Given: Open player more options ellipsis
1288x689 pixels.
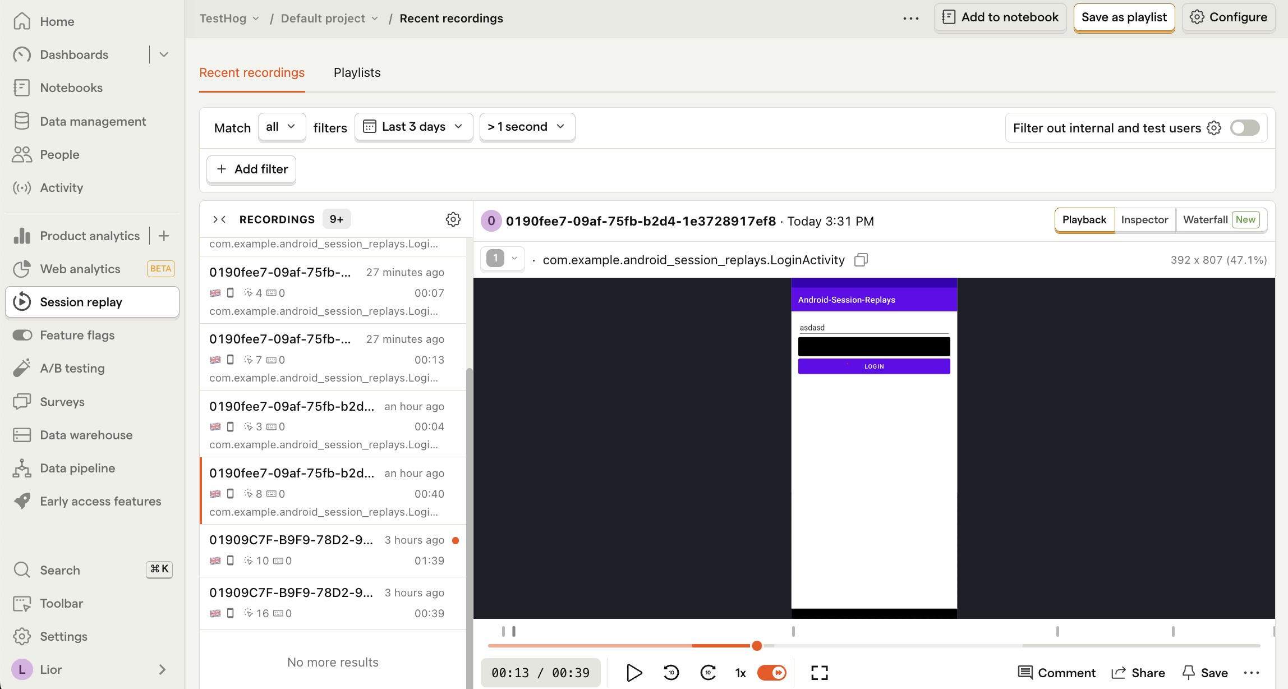Looking at the screenshot, I should (x=1252, y=673).
